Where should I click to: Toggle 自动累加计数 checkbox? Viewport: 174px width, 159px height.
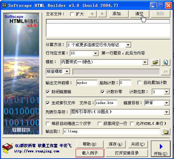pyautogui.click(x=139, y=83)
